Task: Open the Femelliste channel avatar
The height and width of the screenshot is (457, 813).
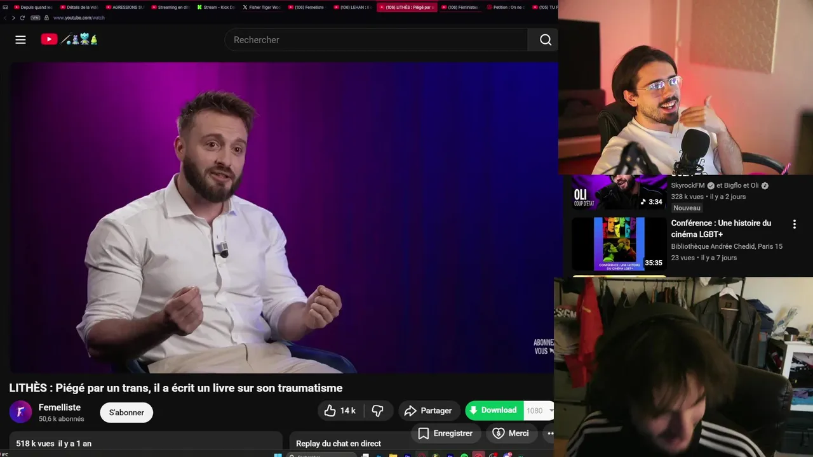Action: tap(20, 412)
